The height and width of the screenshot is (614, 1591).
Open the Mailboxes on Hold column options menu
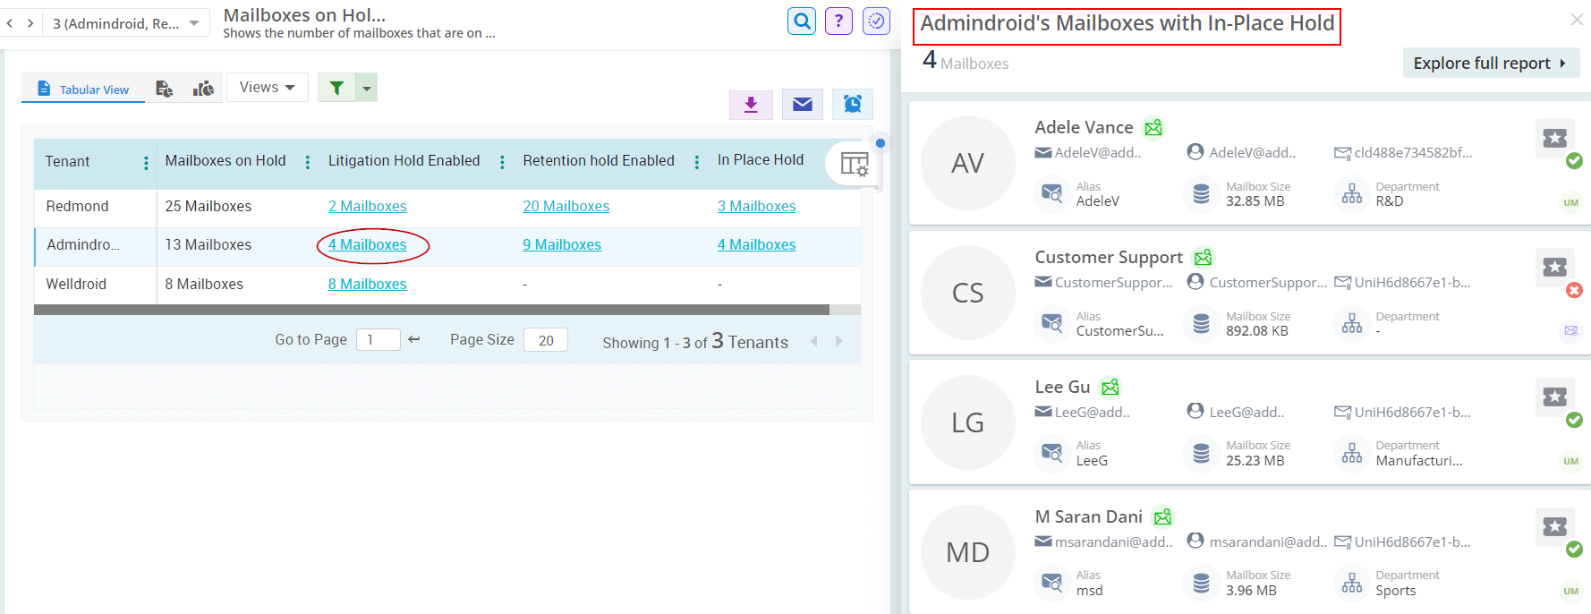308,162
